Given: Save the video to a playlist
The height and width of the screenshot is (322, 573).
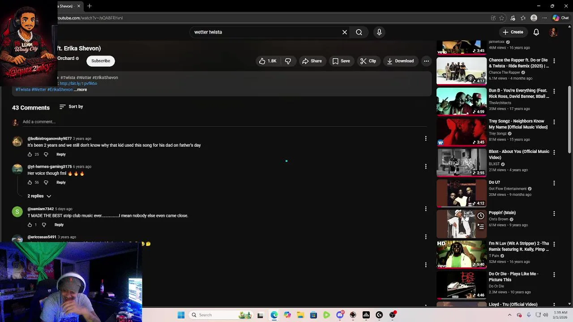Looking at the screenshot, I should pos(341,61).
